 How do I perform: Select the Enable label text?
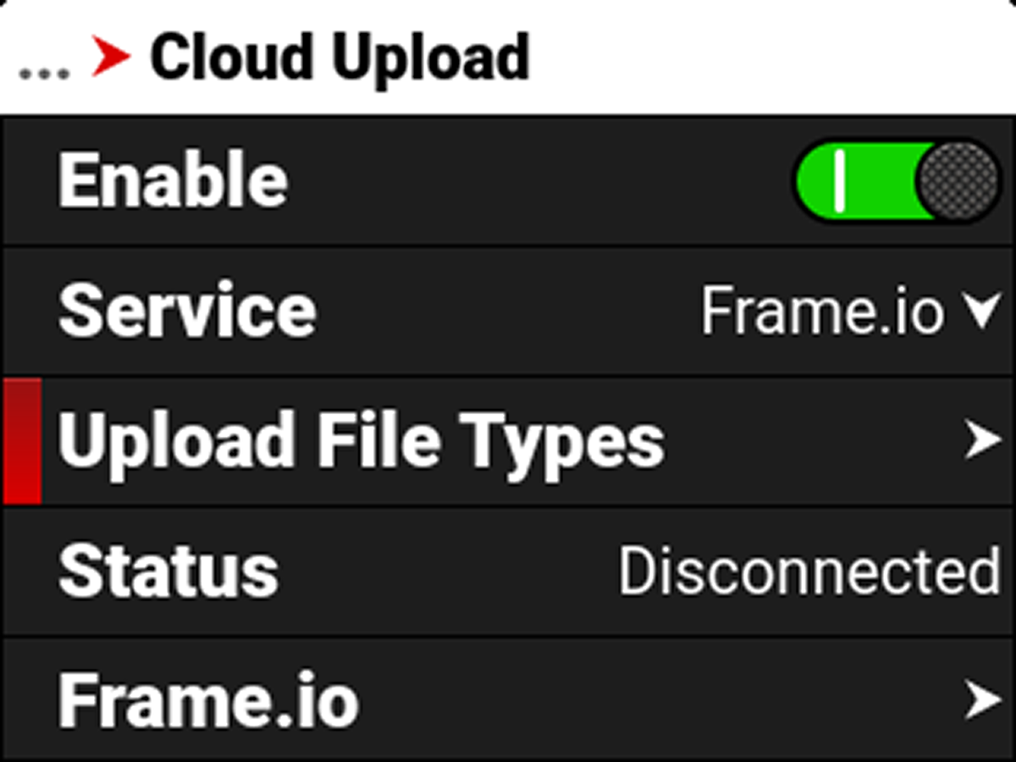[174, 181]
